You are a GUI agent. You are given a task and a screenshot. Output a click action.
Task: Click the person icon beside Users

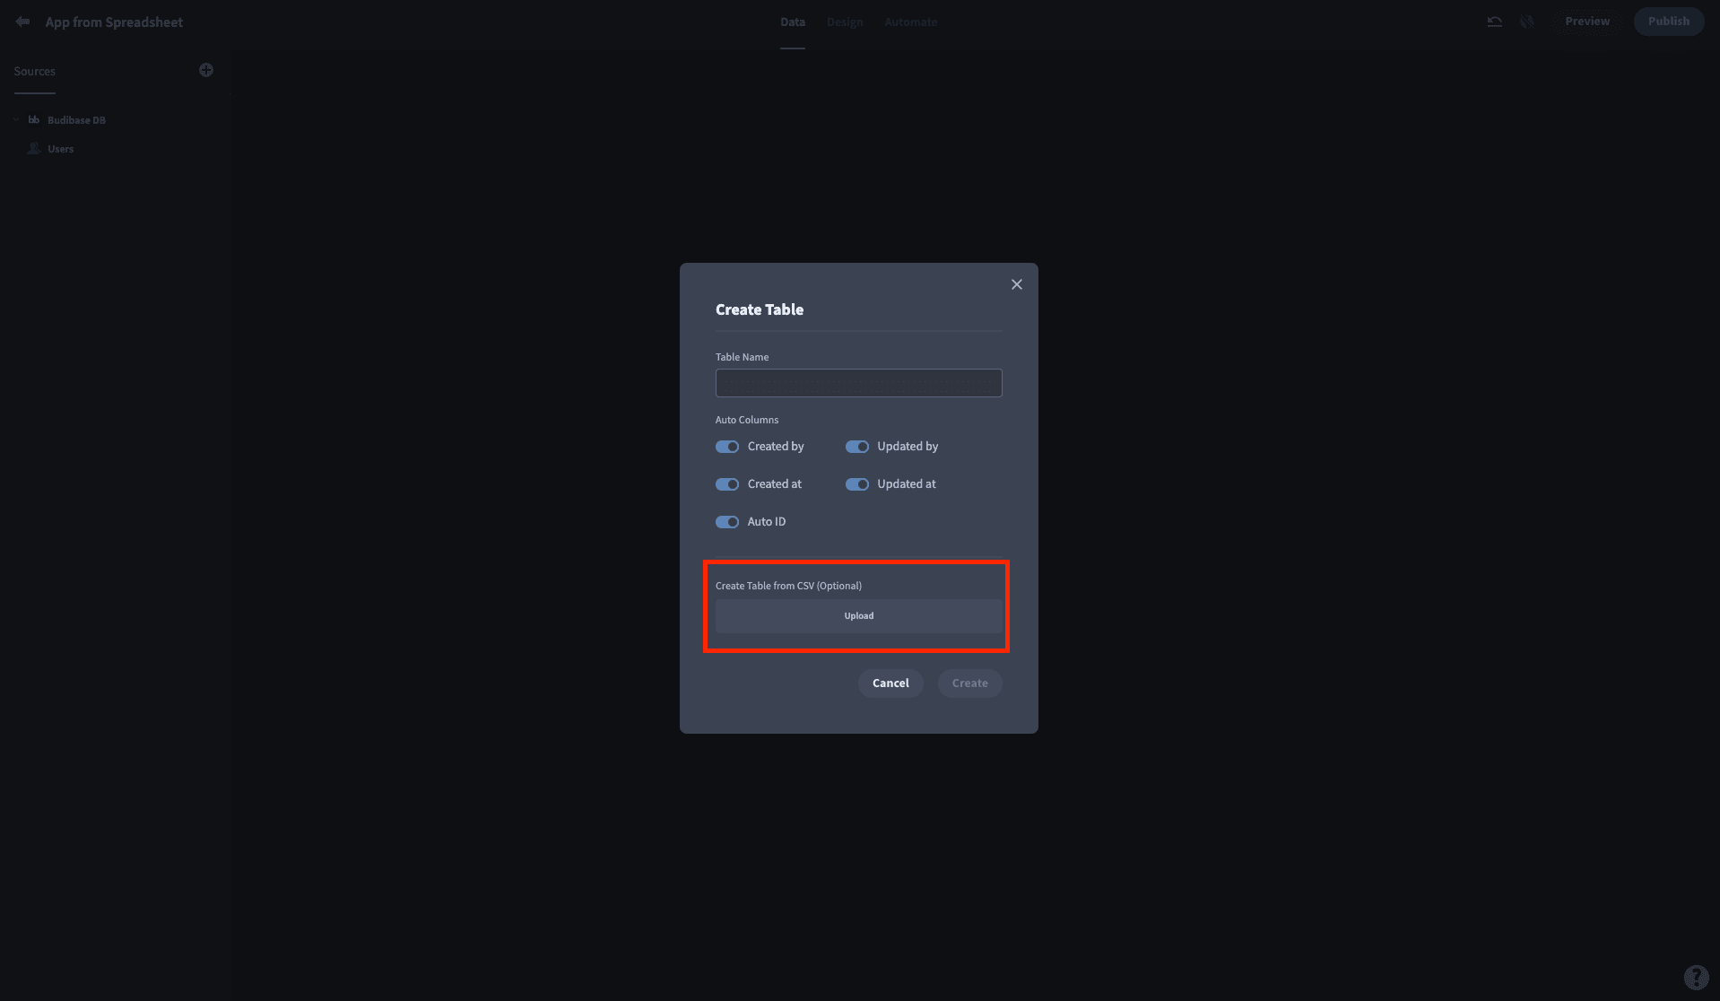pos(34,148)
